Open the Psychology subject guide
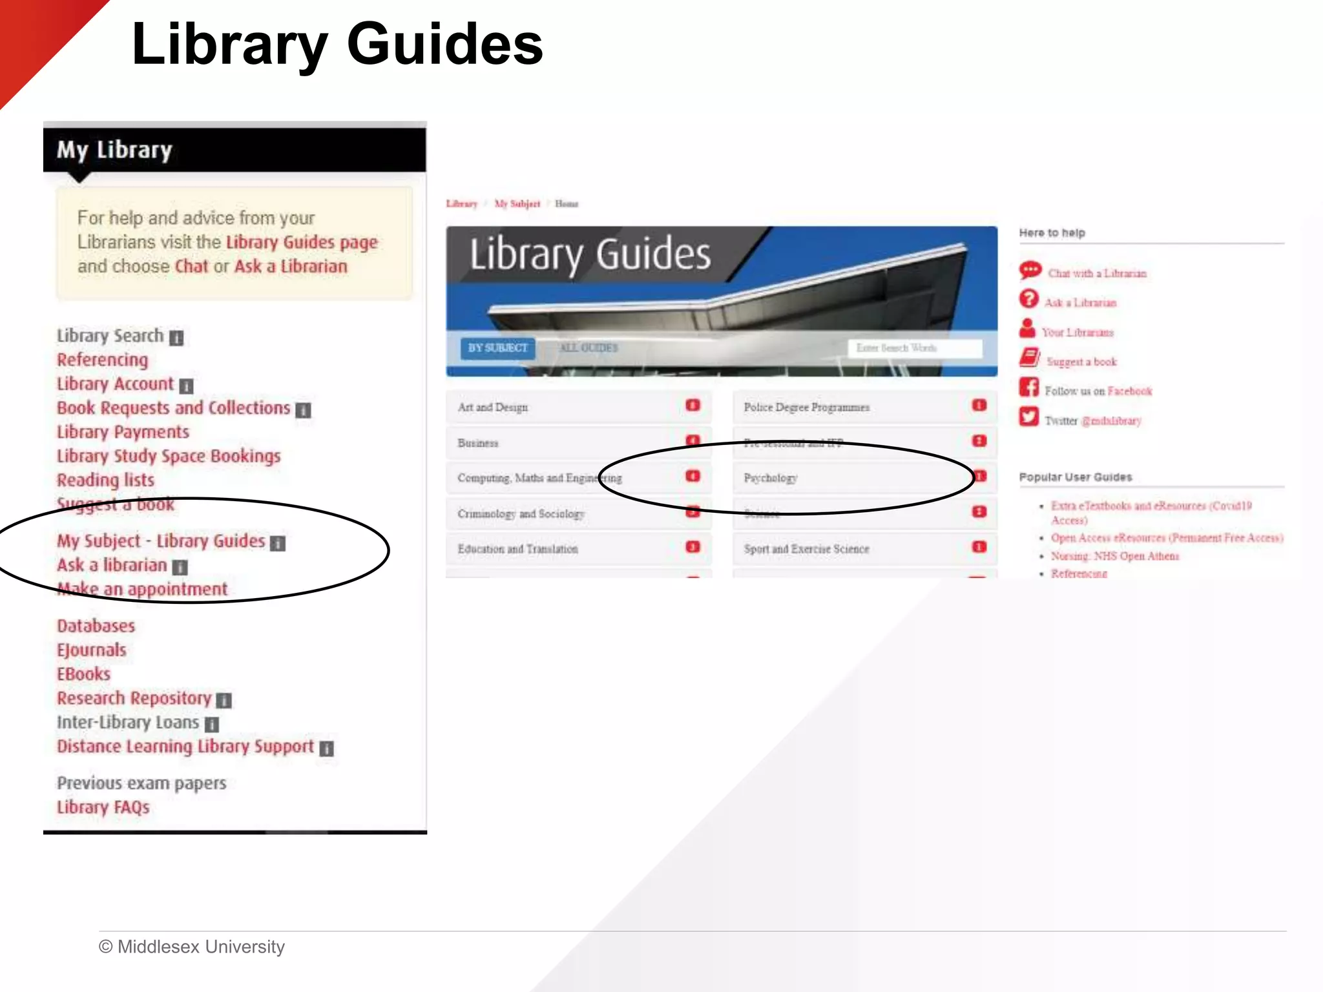Screen dimensions: 1323x992 coord(865,478)
